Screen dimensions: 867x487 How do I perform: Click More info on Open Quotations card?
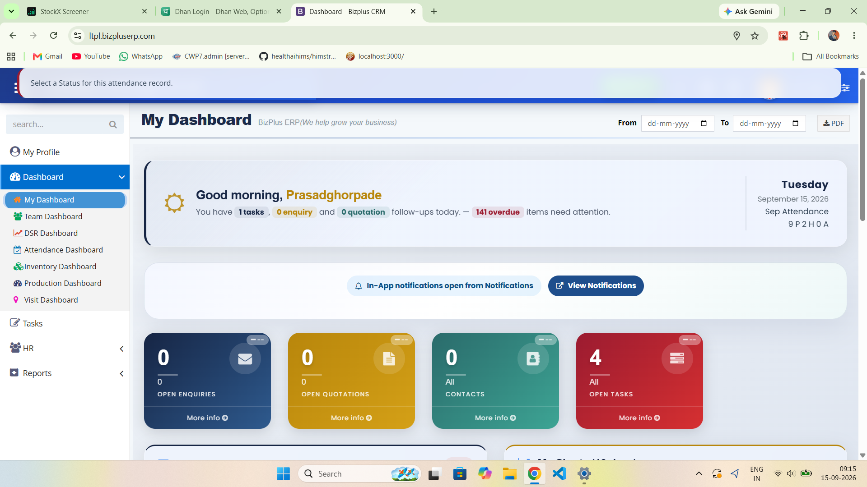click(351, 418)
